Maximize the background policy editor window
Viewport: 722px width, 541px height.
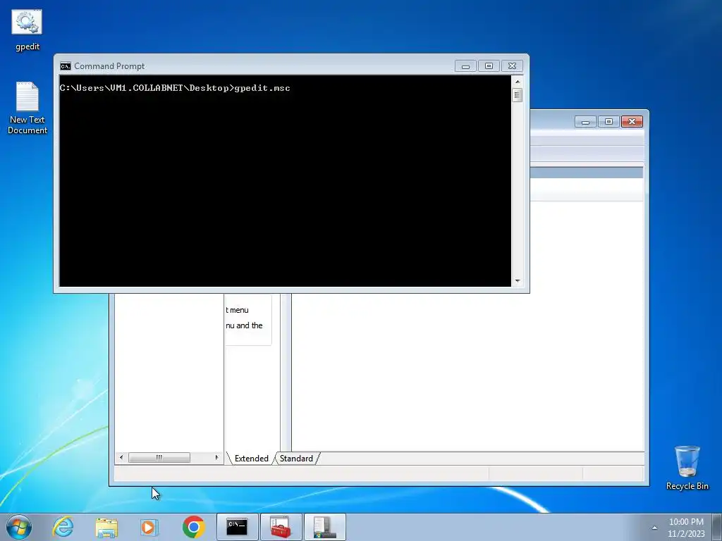point(608,122)
